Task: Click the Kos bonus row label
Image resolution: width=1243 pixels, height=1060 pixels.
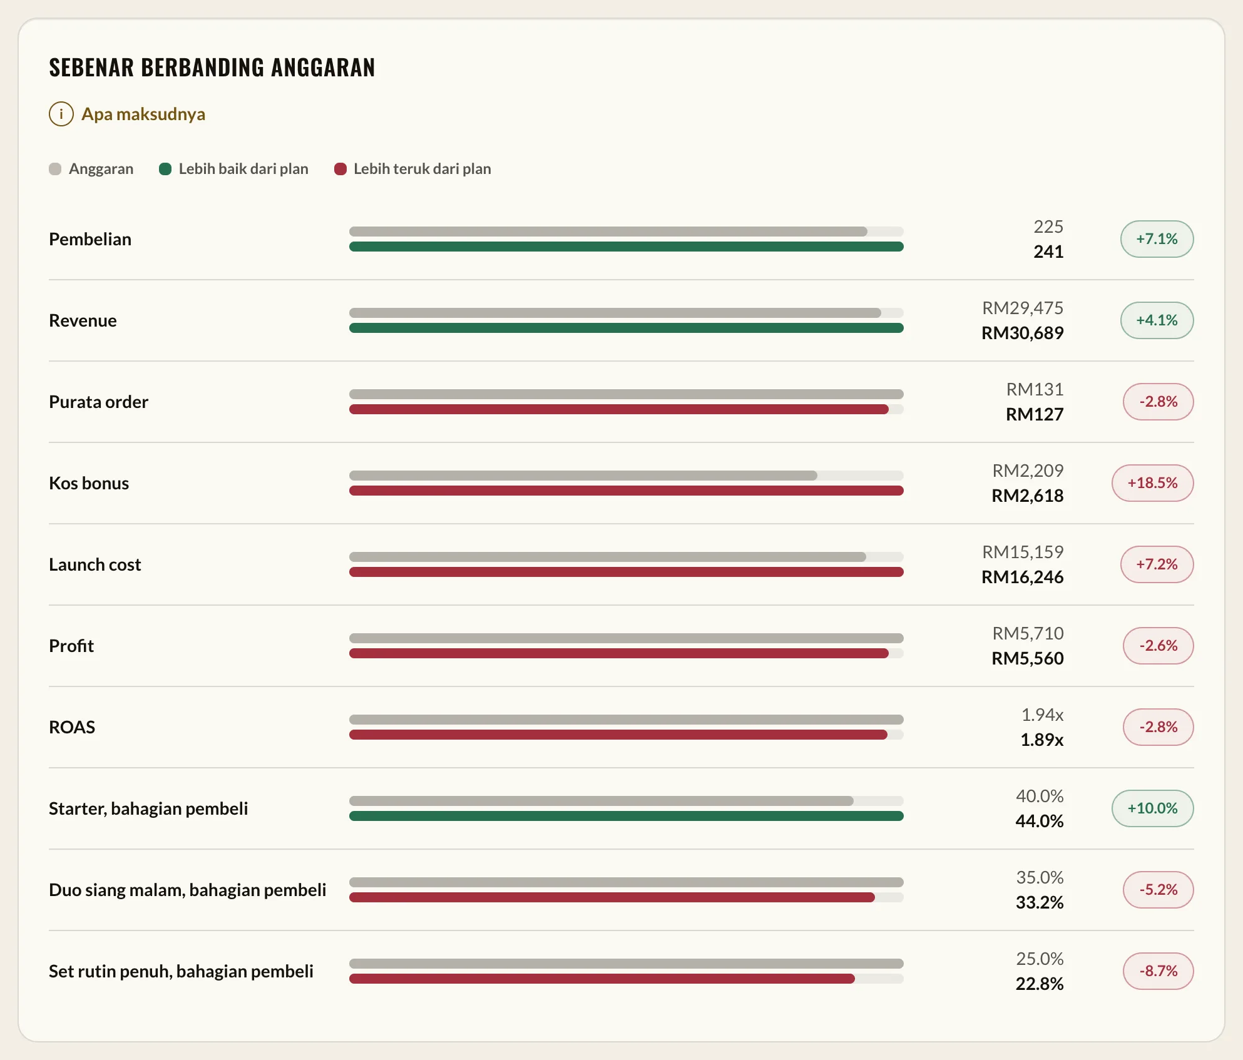Action: [x=89, y=483]
